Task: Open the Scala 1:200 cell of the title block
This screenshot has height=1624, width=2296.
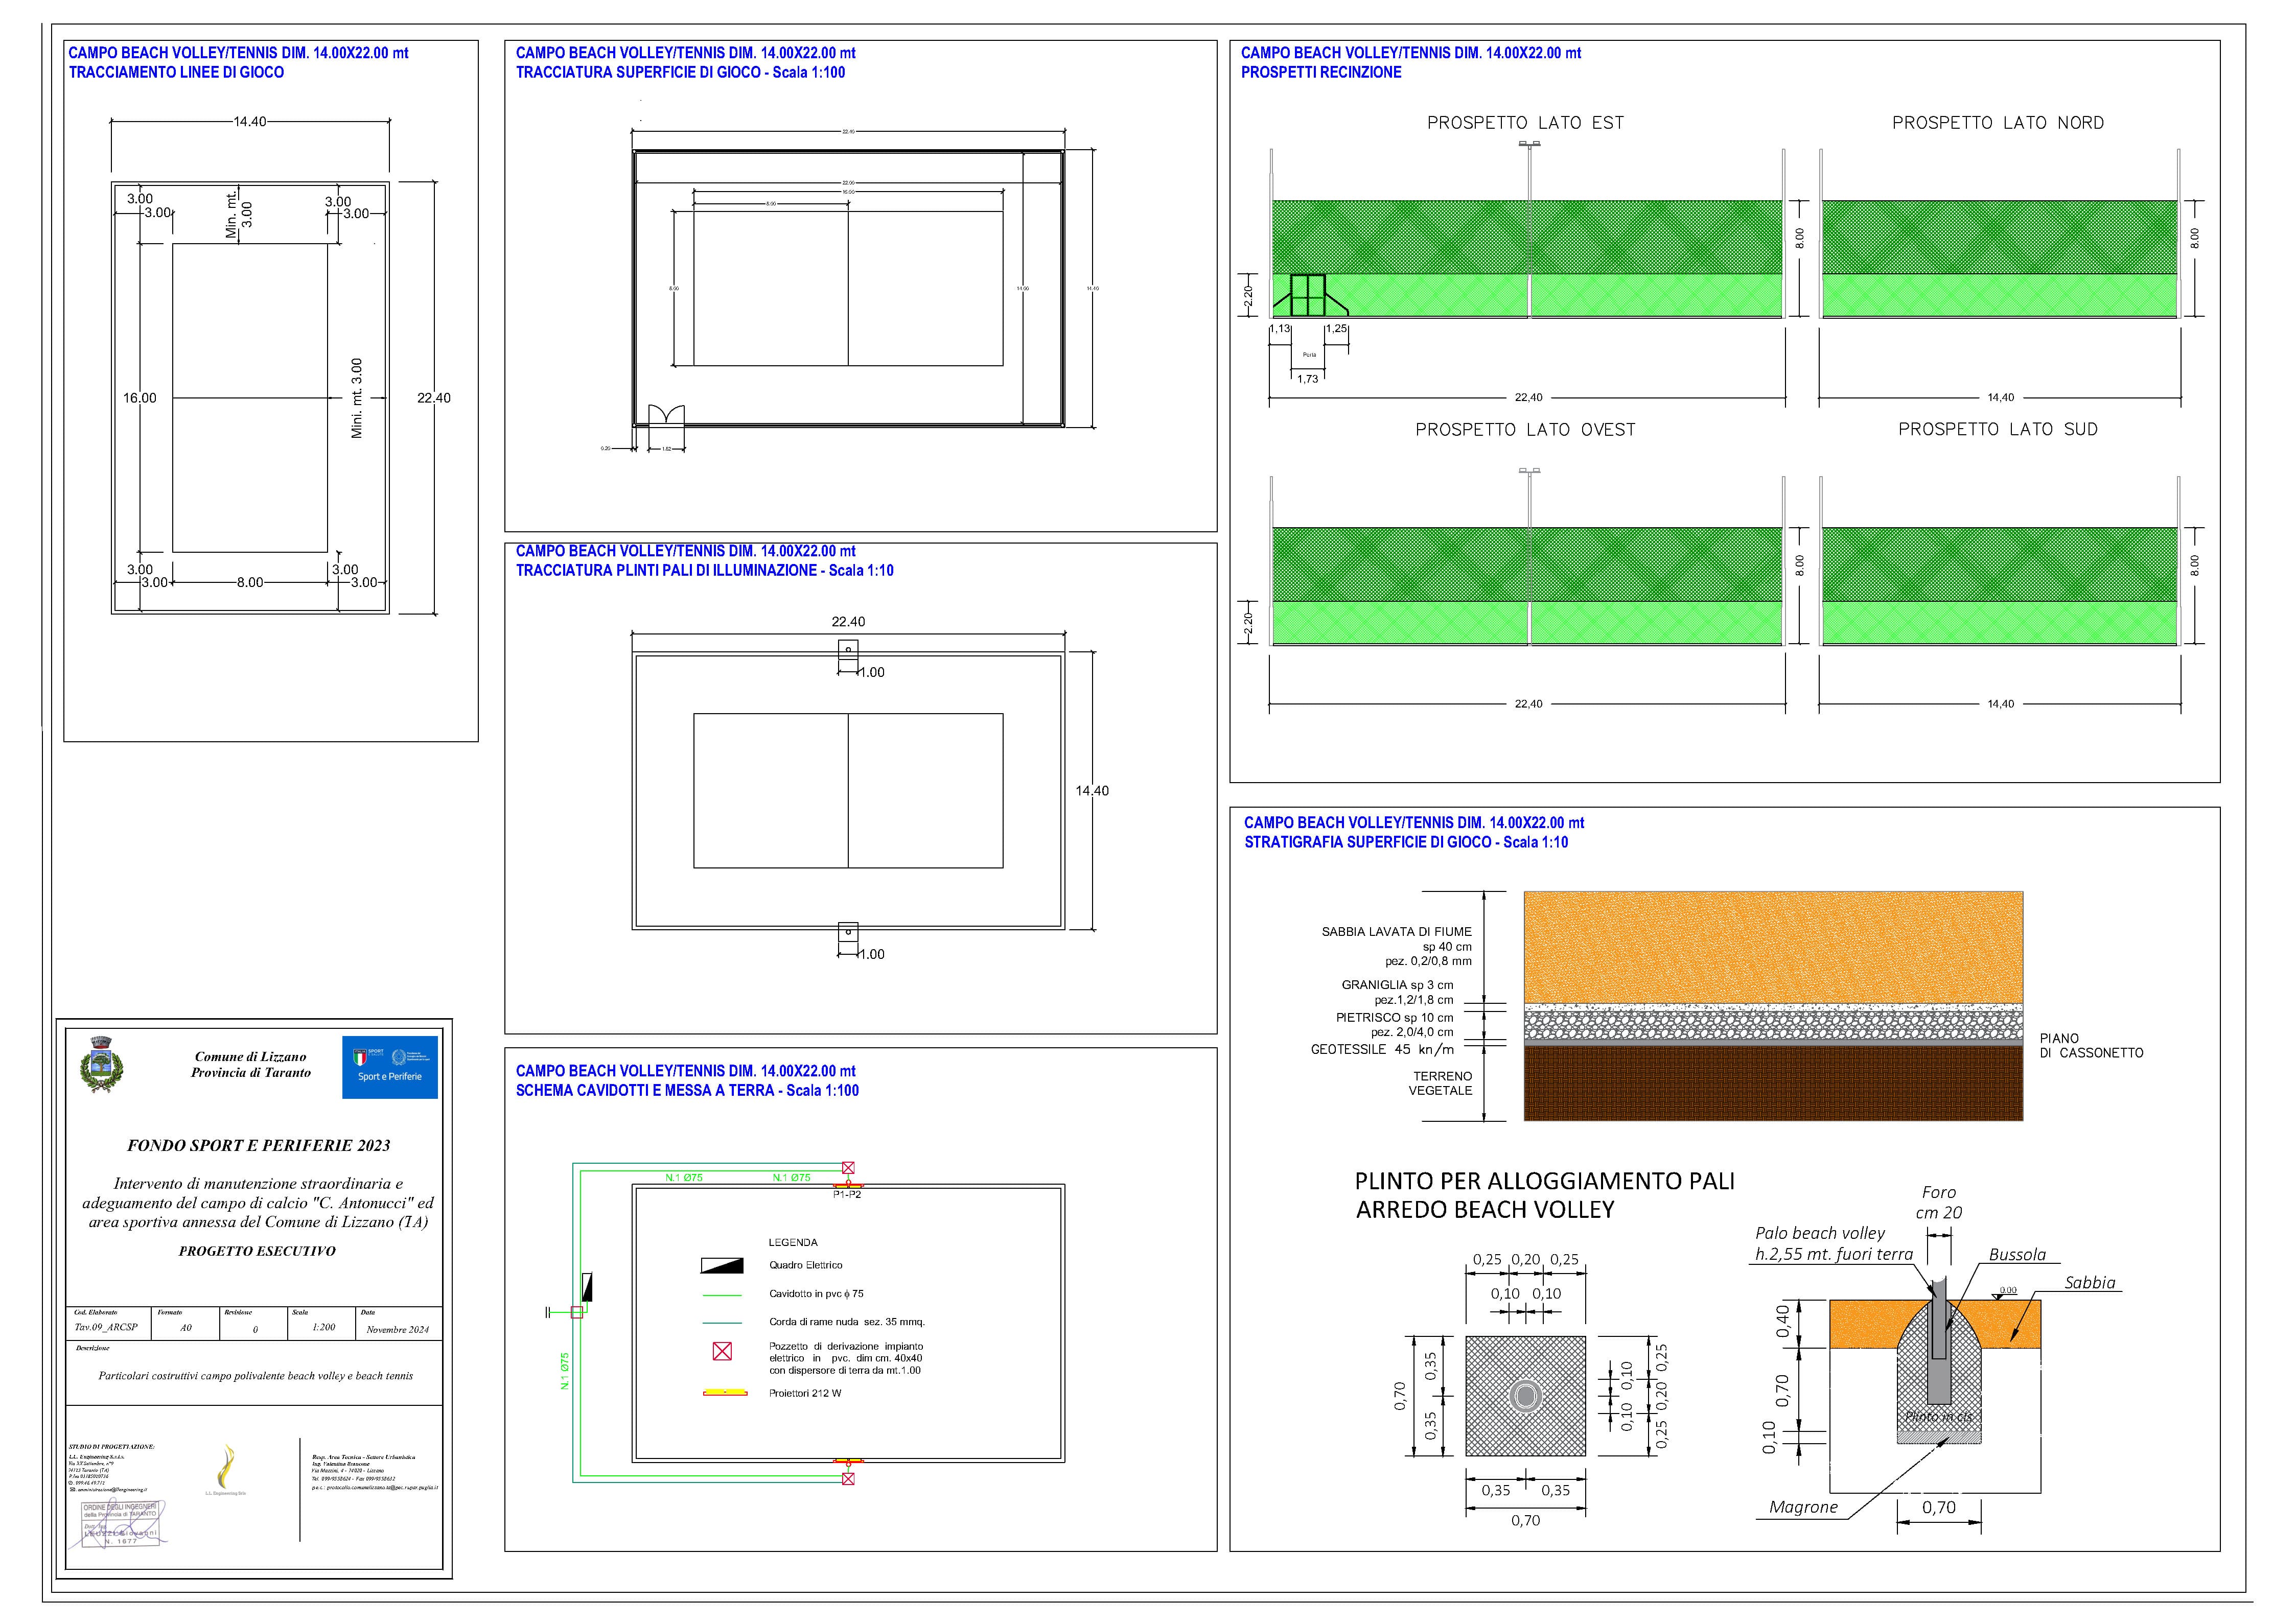Action: click(323, 1326)
